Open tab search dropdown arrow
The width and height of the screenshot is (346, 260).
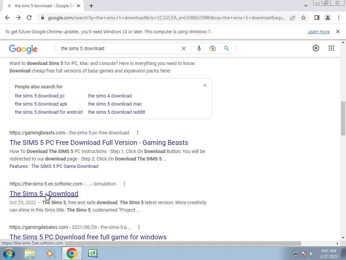(x=305, y=6)
